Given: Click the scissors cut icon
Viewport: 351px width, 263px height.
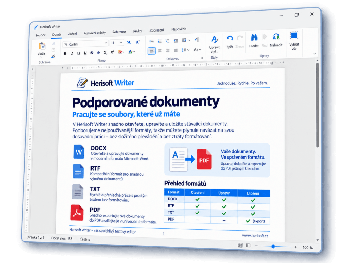Looking at the screenshot, I should pos(53,43).
